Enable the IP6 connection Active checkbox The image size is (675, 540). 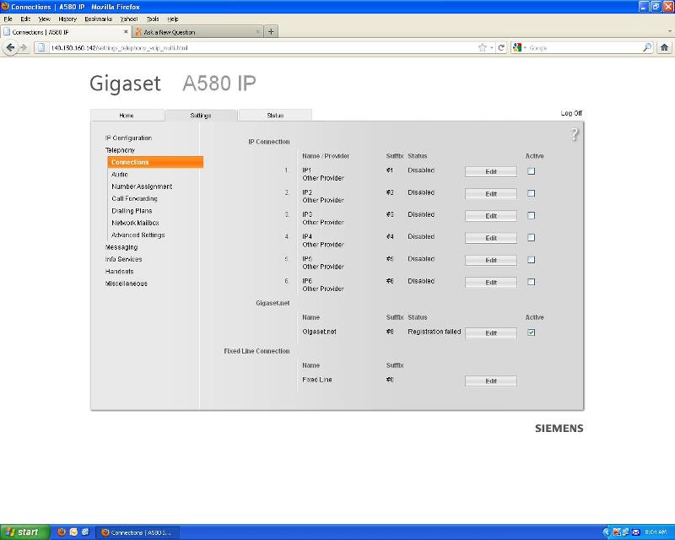click(532, 282)
